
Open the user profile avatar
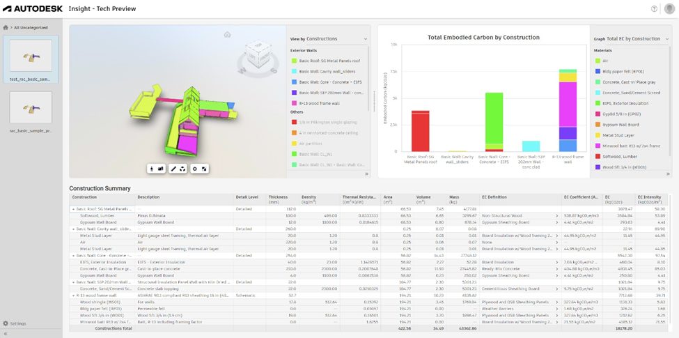click(x=669, y=8)
